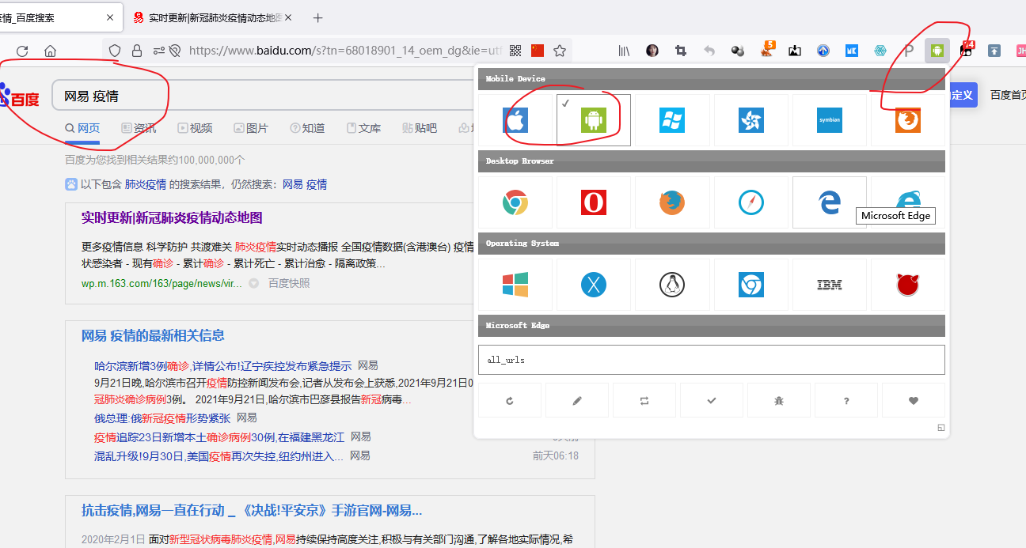1026x548 pixels.
Task: Click the blue up-arrow circle extension
Action: 823,51
